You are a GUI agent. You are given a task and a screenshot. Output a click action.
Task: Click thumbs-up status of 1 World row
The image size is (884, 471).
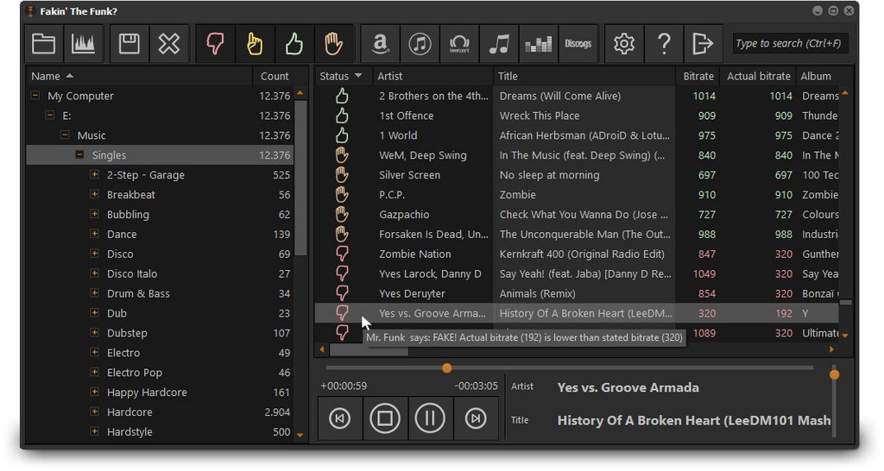click(342, 135)
